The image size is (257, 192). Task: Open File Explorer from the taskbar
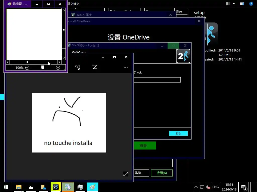[x=19, y=187]
